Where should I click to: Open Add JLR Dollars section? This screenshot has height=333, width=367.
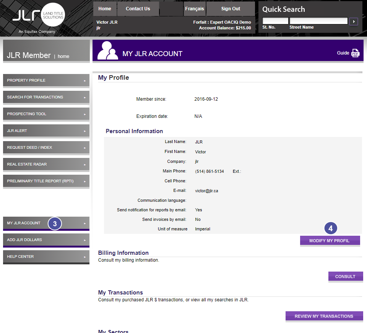pyautogui.click(x=46, y=240)
